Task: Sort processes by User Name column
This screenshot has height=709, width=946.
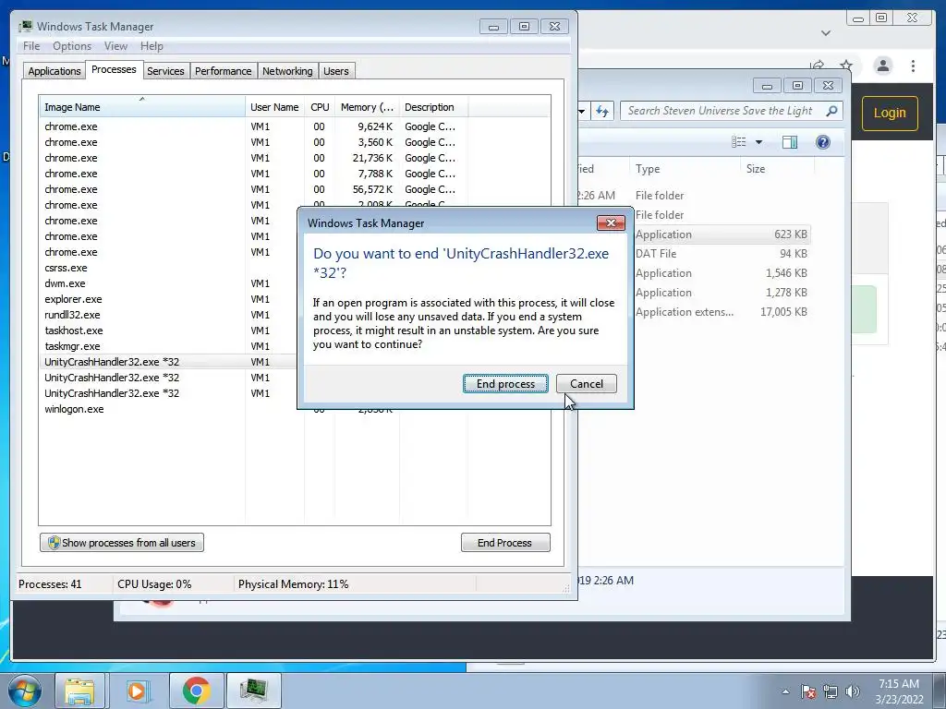Action: click(274, 107)
